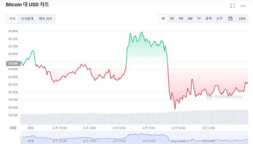Click the right handle of range slider
Viewport: 253px width, 146px height.
tap(248, 137)
